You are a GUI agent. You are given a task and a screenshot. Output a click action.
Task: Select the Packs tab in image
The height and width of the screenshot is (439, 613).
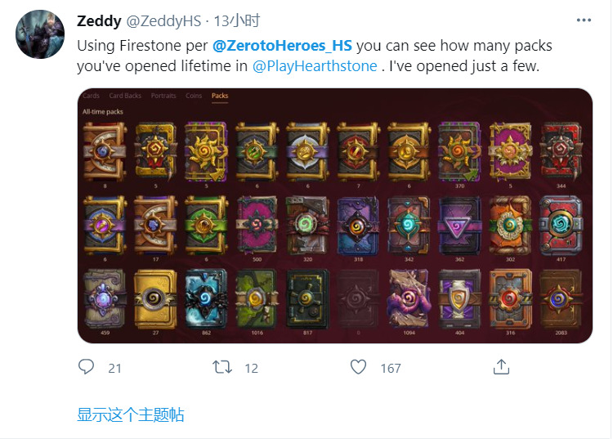[x=220, y=96]
